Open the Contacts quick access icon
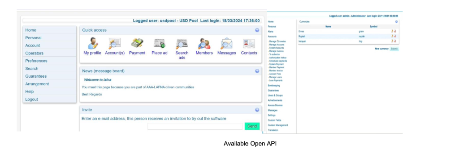459x166 pixels. pos(249,44)
